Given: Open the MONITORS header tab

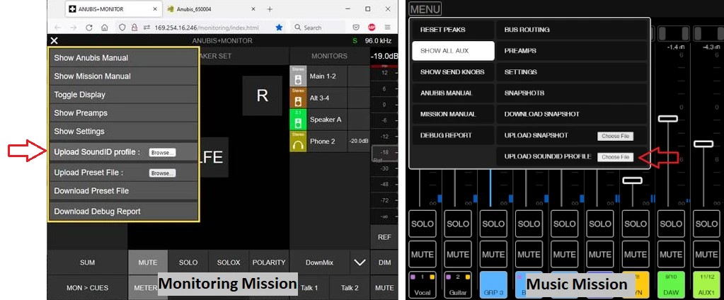Looking at the screenshot, I should (x=329, y=56).
